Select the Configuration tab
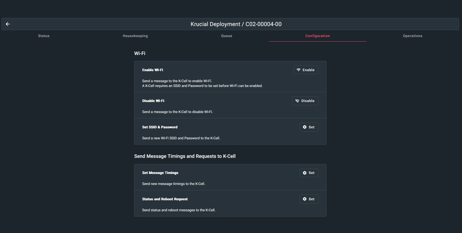 tap(317, 36)
